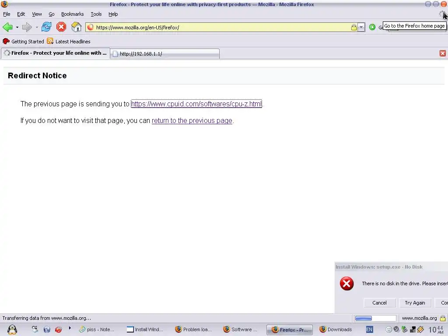Click Try Again in the No Disk dialog
Image resolution: width=448 pixels, height=336 pixels.
click(415, 303)
